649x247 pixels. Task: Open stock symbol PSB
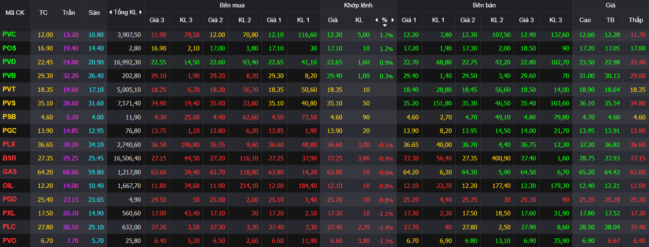pyautogui.click(x=9, y=117)
